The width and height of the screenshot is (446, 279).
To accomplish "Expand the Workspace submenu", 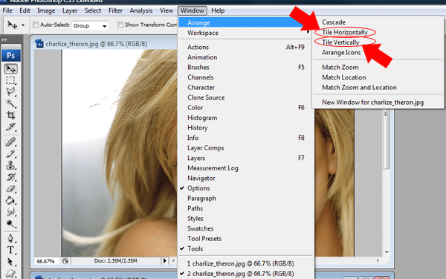I will [x=245, y=33].
